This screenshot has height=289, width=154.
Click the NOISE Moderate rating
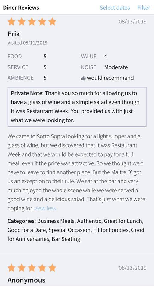tap(104, 67)
